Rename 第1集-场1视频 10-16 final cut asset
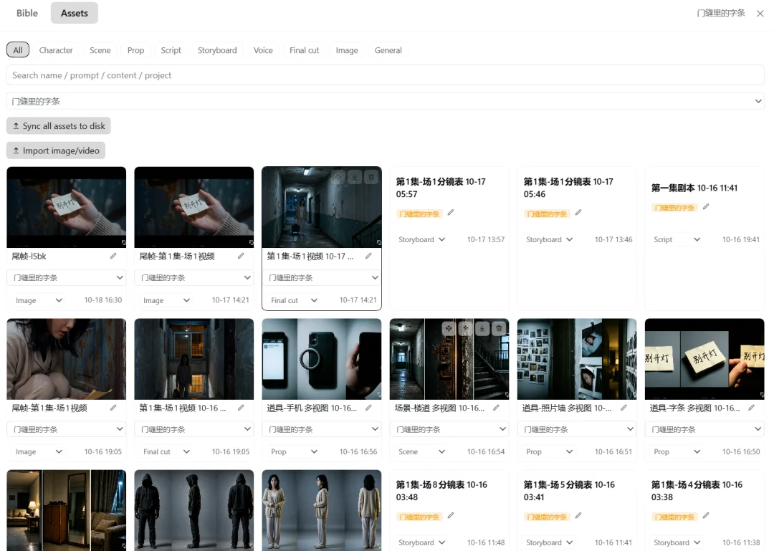 [x=241, y=408]
